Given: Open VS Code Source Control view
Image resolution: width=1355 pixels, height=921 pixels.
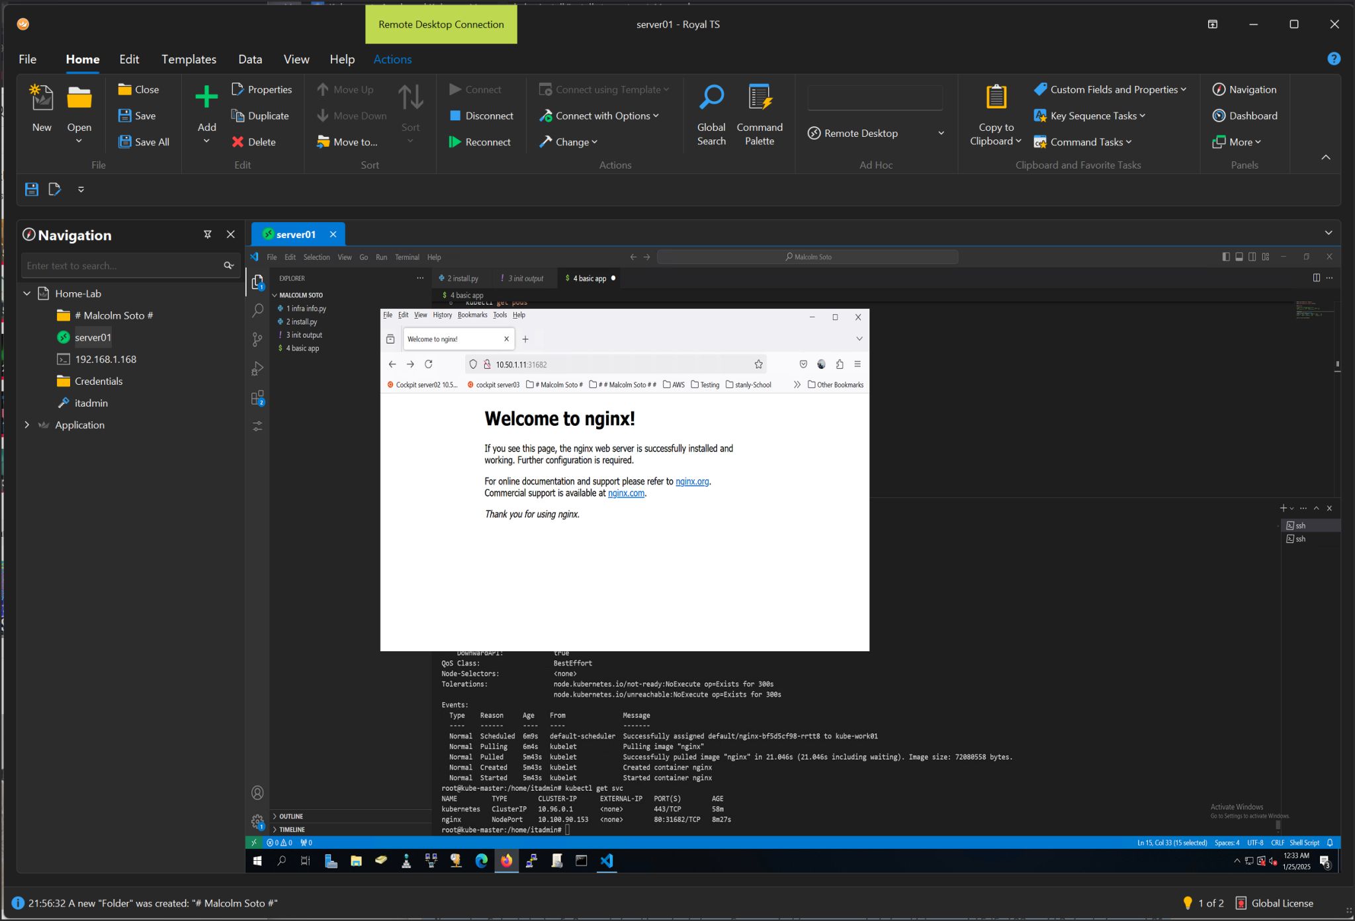Looking at the screenshot, I should (257, 339).
